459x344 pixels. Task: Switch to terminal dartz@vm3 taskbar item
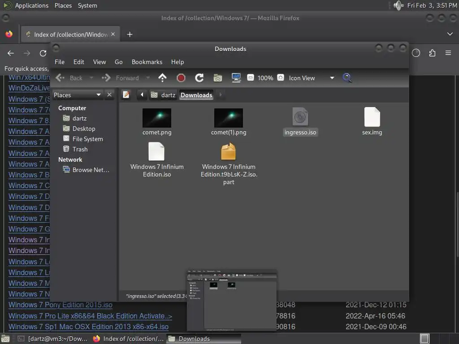tap(53, 339)
